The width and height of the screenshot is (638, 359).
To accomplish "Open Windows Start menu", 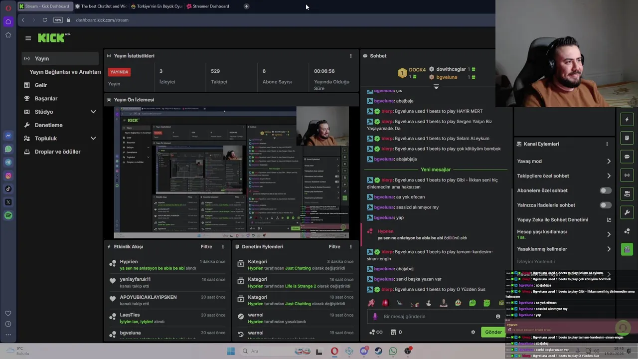I will click(231, 351).
